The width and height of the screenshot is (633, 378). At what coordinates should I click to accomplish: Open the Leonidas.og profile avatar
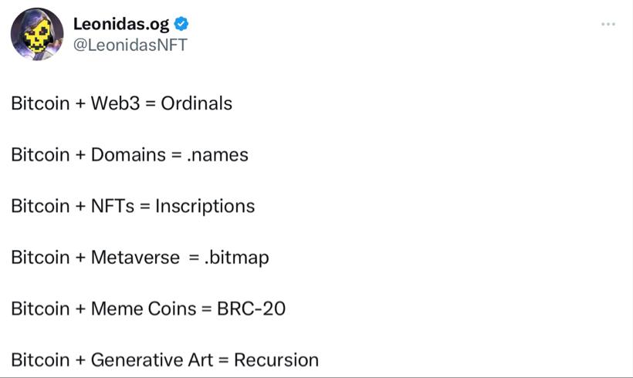(37, 35)
